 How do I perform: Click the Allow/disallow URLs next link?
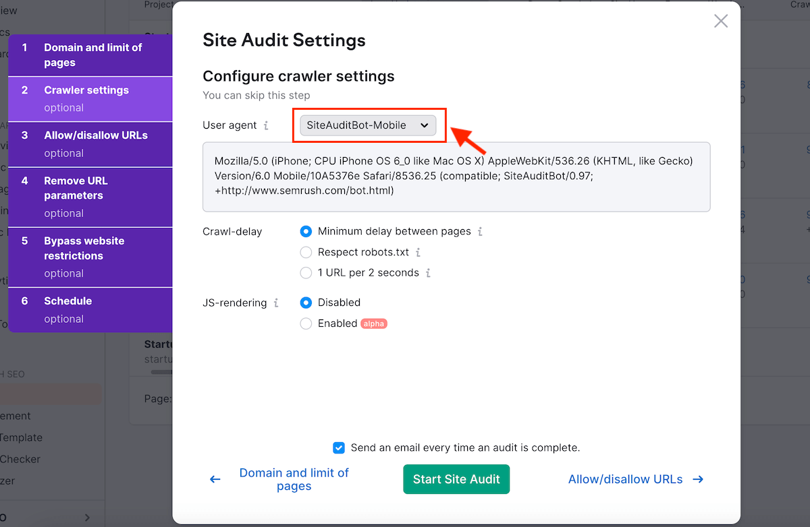(x=625, y=480)
